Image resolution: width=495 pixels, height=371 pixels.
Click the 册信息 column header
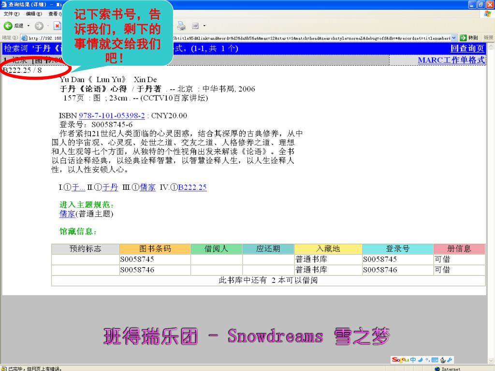[459, 249]
